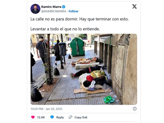This screenshot has width=164, height=123.
Task: Click the green dumpster in the photo
Action: [x=77, y=47]
